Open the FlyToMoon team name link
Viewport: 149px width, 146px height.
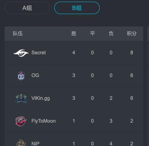pyautogui.click(x=44, y=121)
